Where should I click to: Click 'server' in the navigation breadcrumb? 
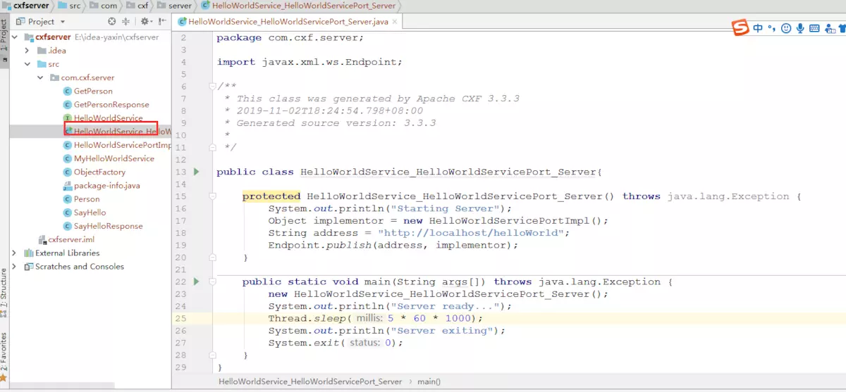[180, 6]
